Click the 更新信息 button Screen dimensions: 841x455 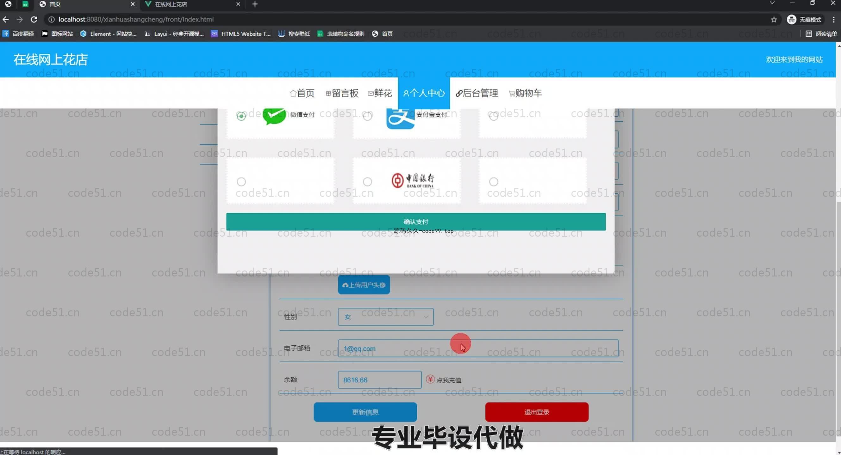point(365,412)
